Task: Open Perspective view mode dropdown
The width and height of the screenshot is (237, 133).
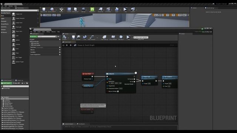Action: click(x=47, y=15)
